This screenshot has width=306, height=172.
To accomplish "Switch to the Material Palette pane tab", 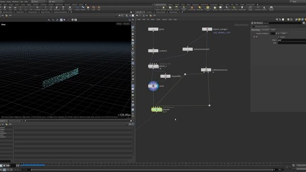I will [161, 12].
